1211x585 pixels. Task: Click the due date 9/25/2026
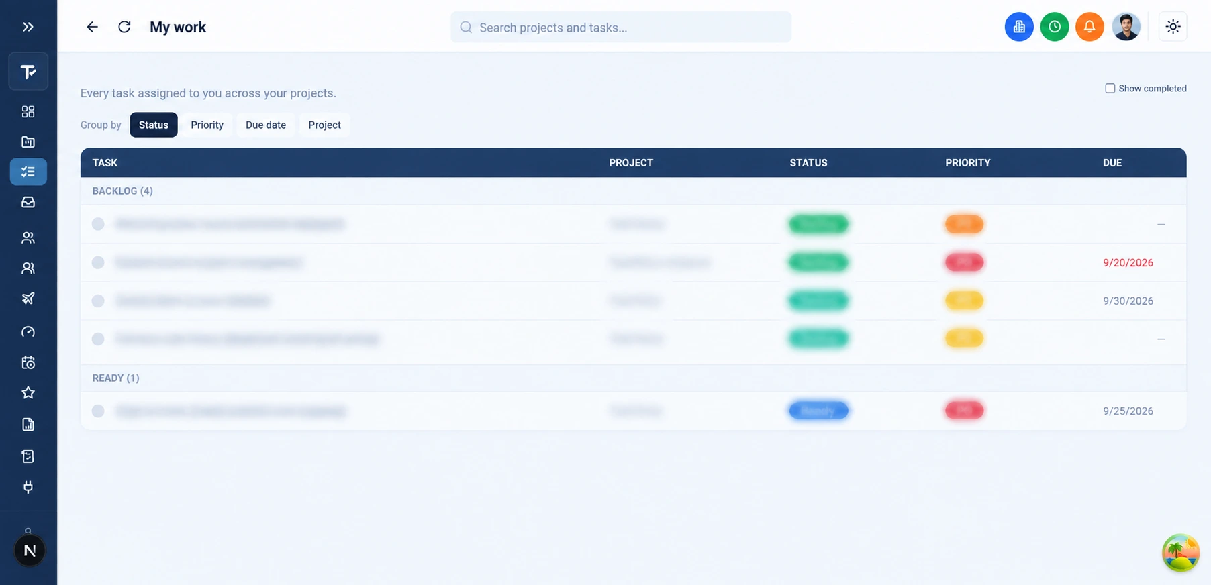click(x=1128, y=411)
